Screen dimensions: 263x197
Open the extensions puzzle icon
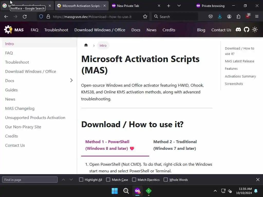pyautogui.click(x=238, y=17)
